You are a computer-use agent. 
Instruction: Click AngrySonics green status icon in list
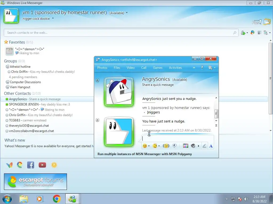coord(7,99)
